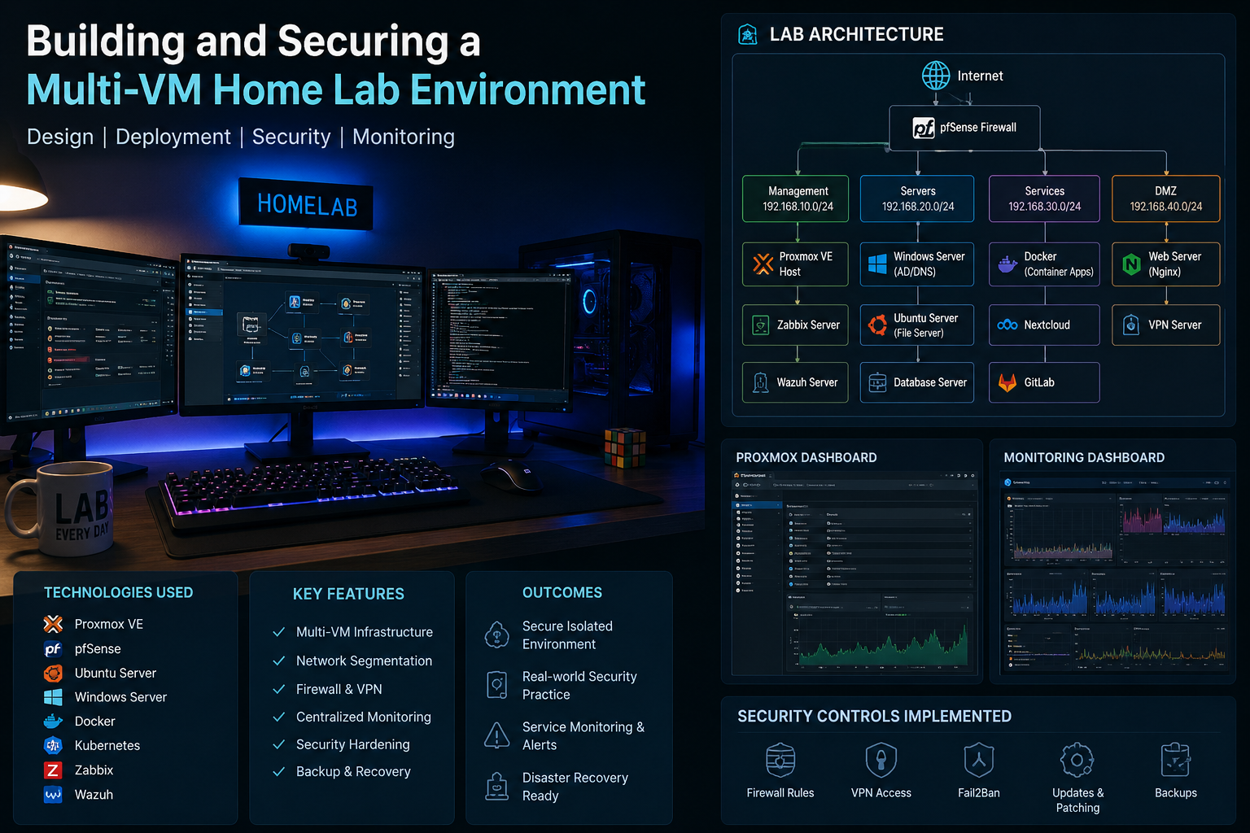Click Windows Server icon in Technologies Used

coord(53,697)
